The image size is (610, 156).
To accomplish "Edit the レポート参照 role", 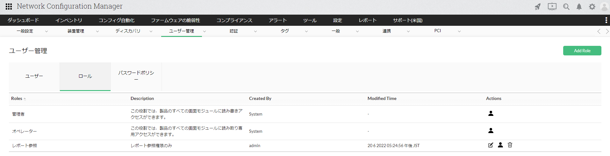I will [491, 145].
